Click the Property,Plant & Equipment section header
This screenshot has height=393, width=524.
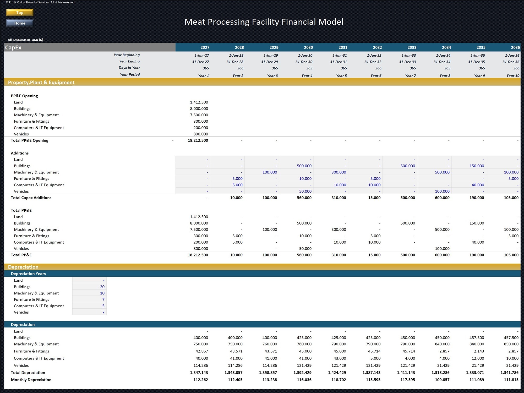(x=41, y=82)
